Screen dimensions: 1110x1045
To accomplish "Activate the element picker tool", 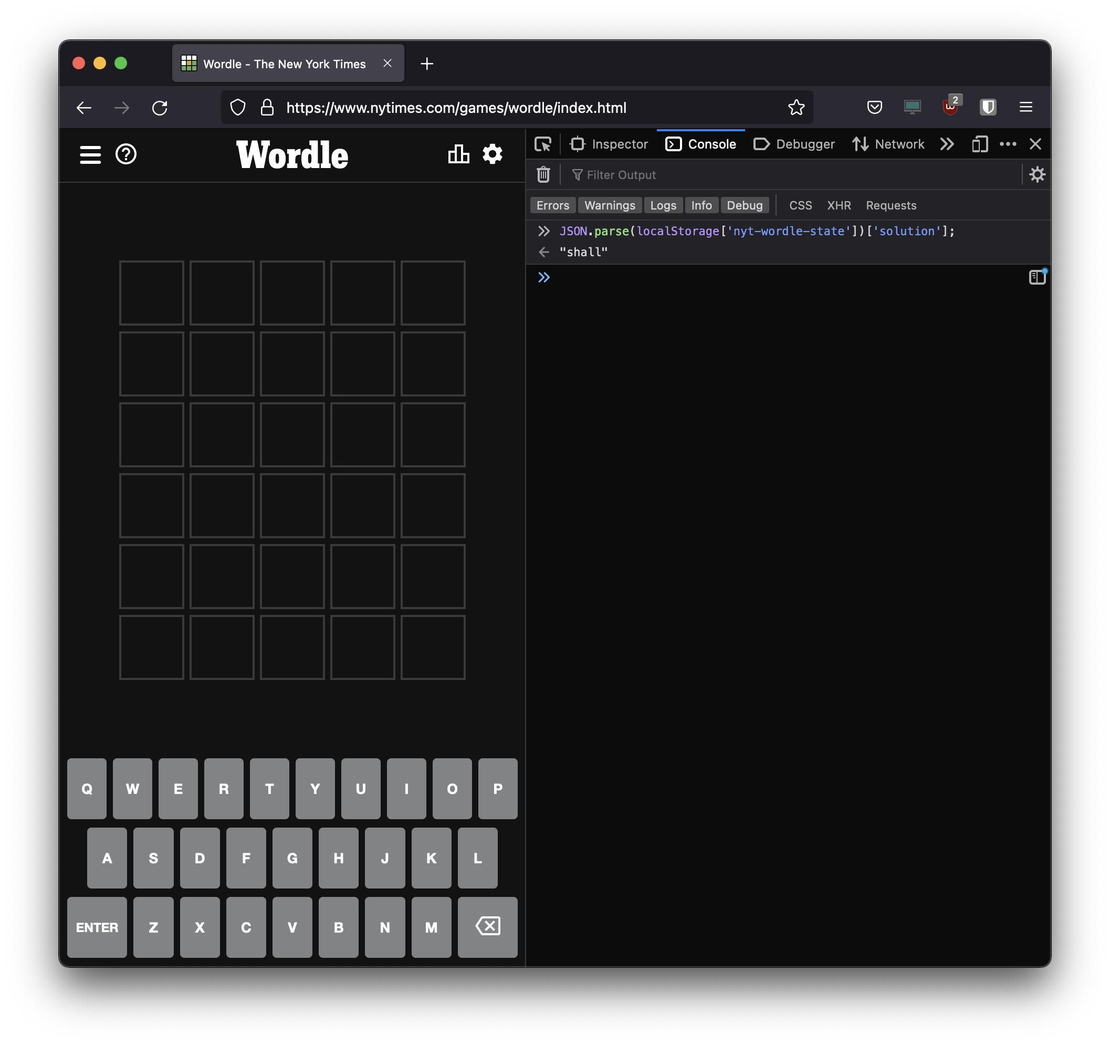I will (543, 144).
